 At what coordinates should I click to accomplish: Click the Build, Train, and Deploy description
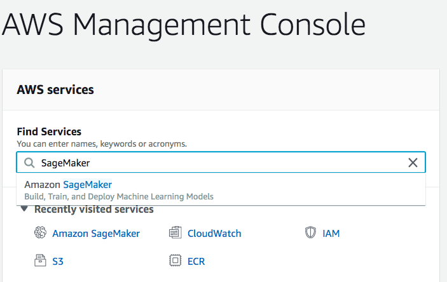(119, 196)
